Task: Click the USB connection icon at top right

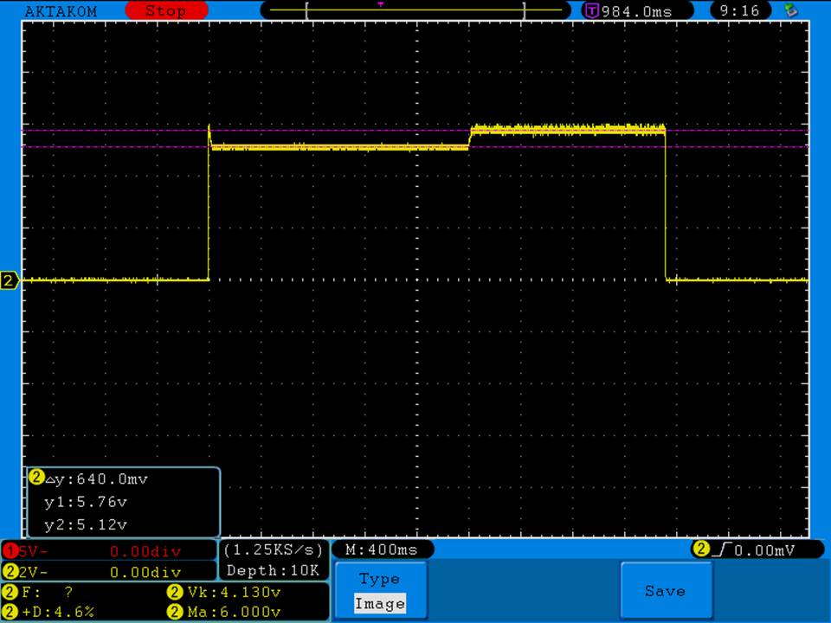Action: 790,10
